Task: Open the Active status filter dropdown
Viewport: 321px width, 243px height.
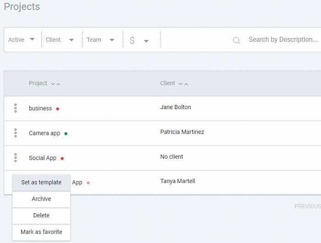Action: 21,39
